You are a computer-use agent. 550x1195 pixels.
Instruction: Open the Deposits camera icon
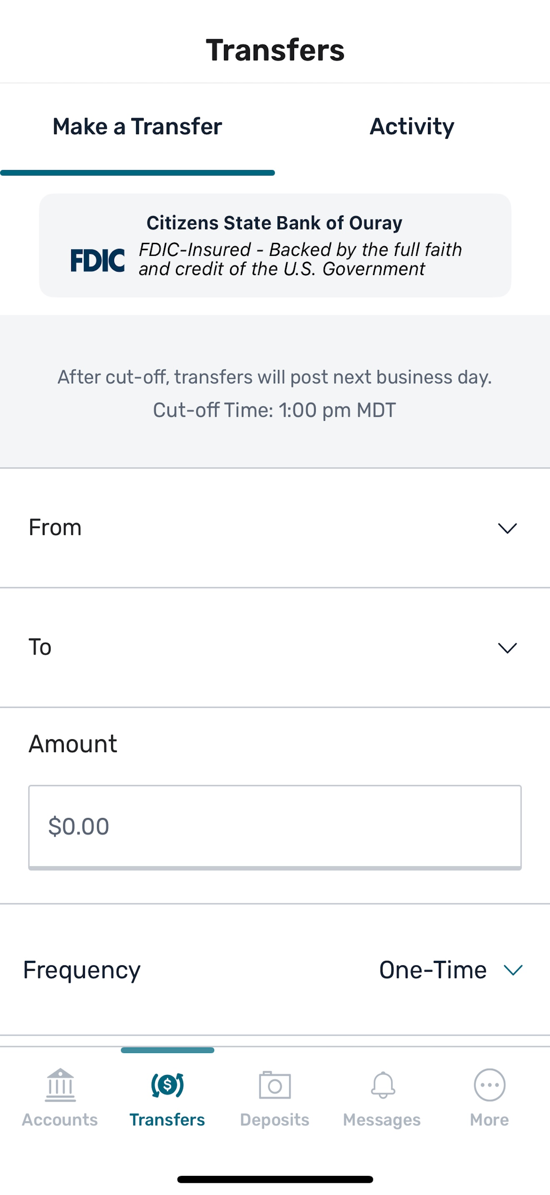tap(275, 1085)
